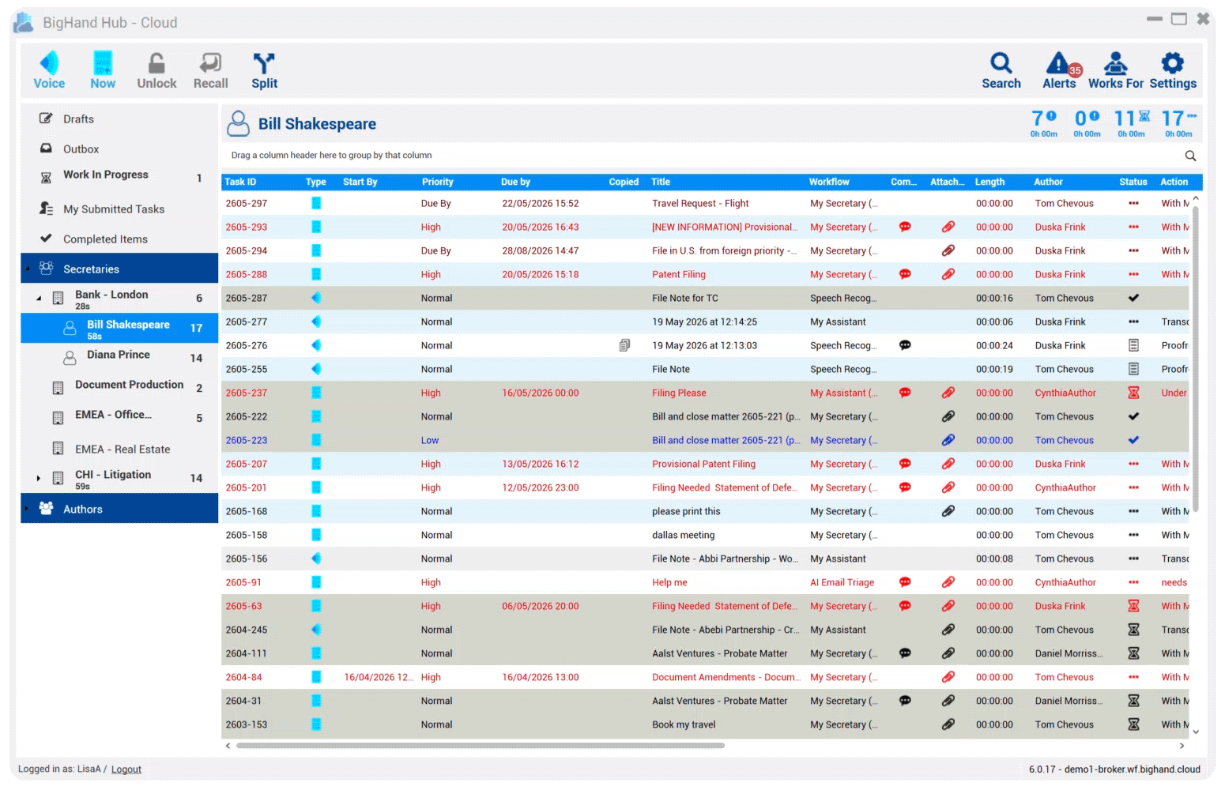The width and height of the screenshot is (1225, 790).
Task: Start a new Voice dictation
Action: (x=49, y=70)
